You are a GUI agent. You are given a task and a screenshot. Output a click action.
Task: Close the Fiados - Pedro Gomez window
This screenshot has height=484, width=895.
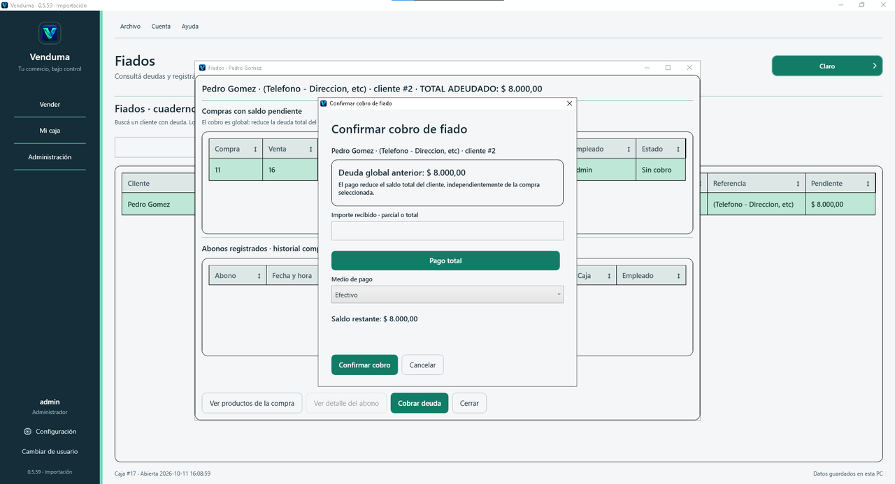[689, 68]
